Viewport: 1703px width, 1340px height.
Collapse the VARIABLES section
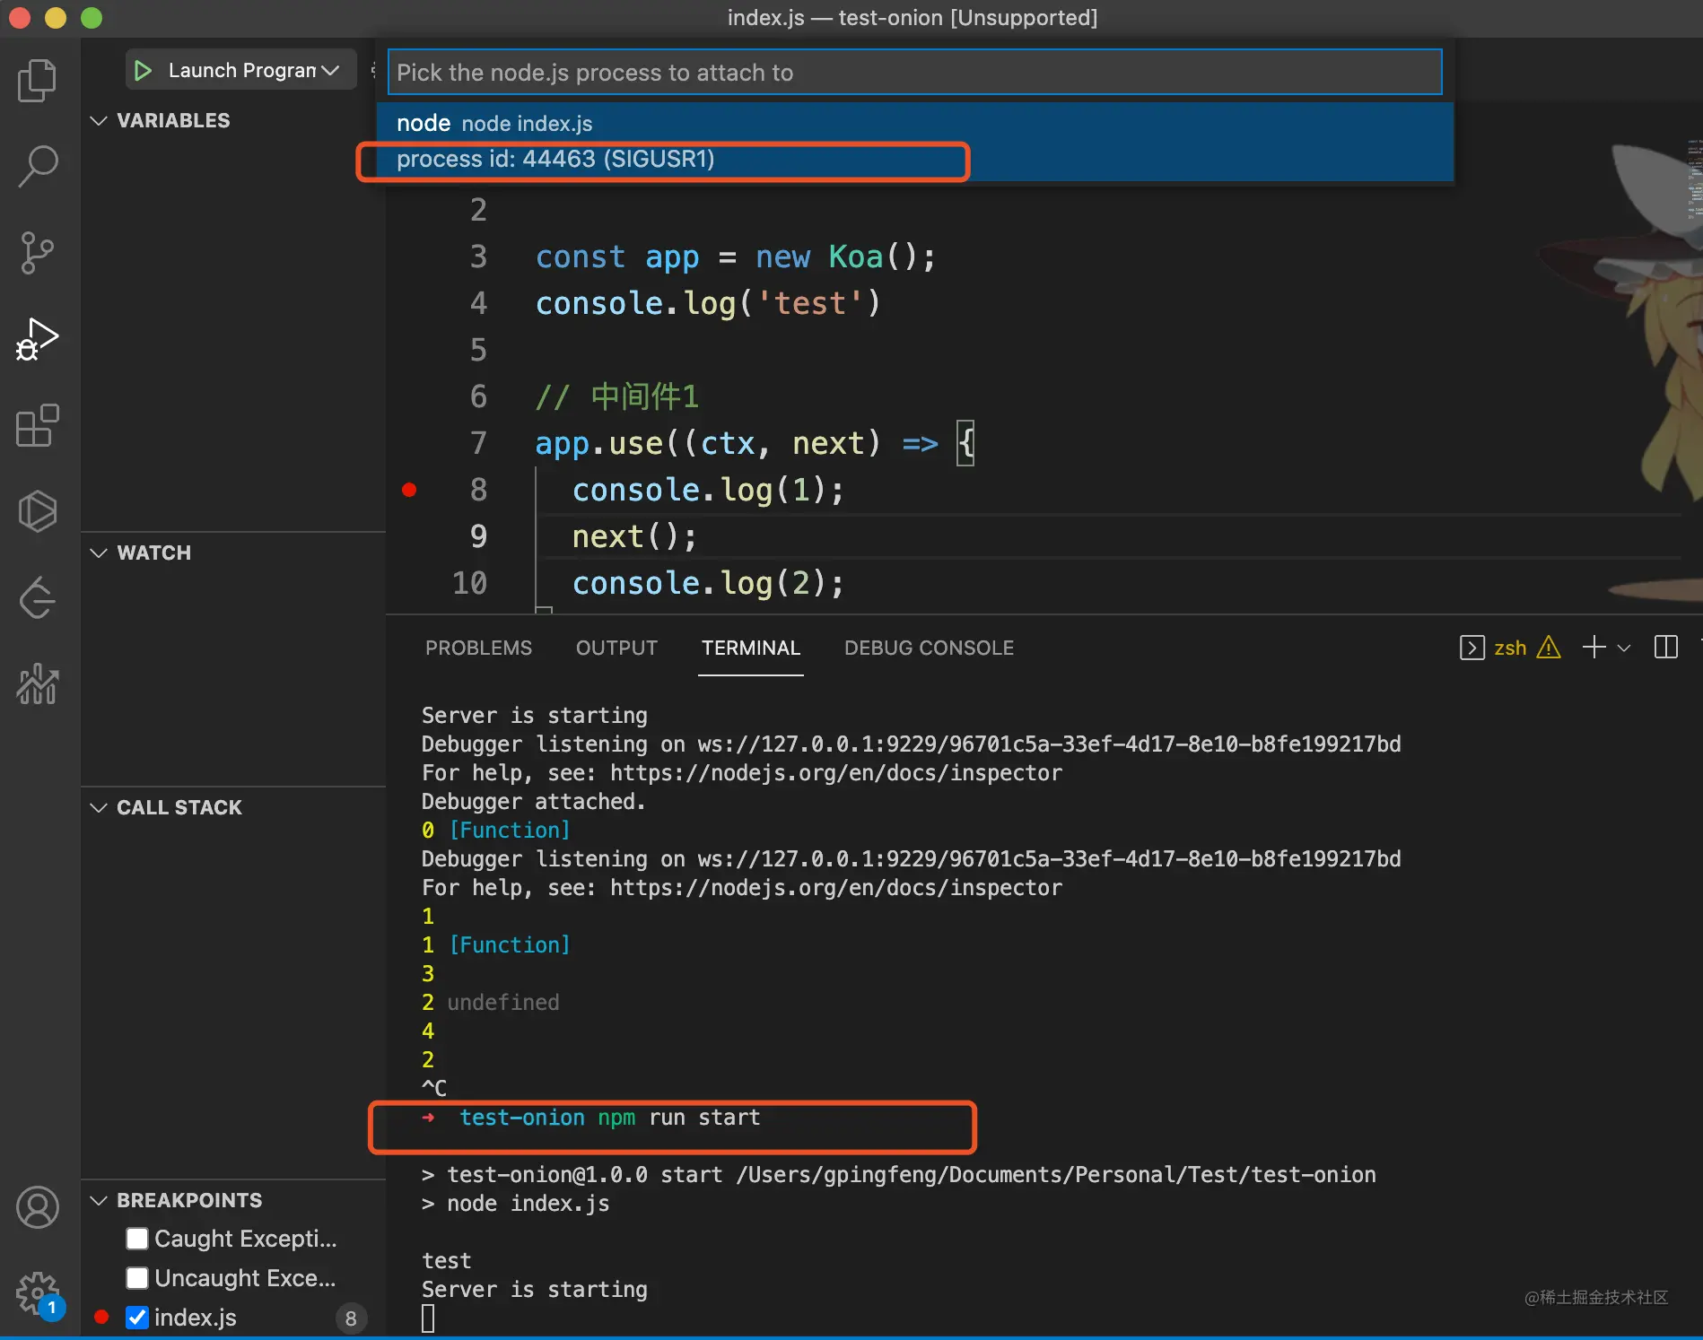[x=99, y=120]
